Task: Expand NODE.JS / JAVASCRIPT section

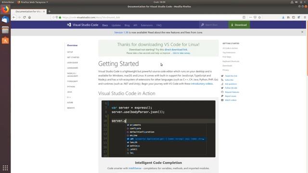Action: [73, 75]
